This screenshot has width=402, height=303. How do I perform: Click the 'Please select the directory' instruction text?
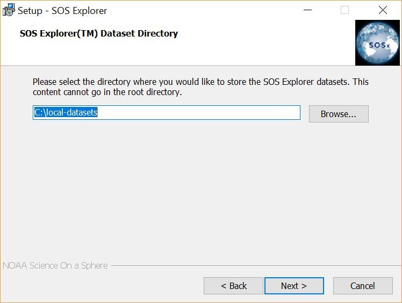click(x=200, y=87)
